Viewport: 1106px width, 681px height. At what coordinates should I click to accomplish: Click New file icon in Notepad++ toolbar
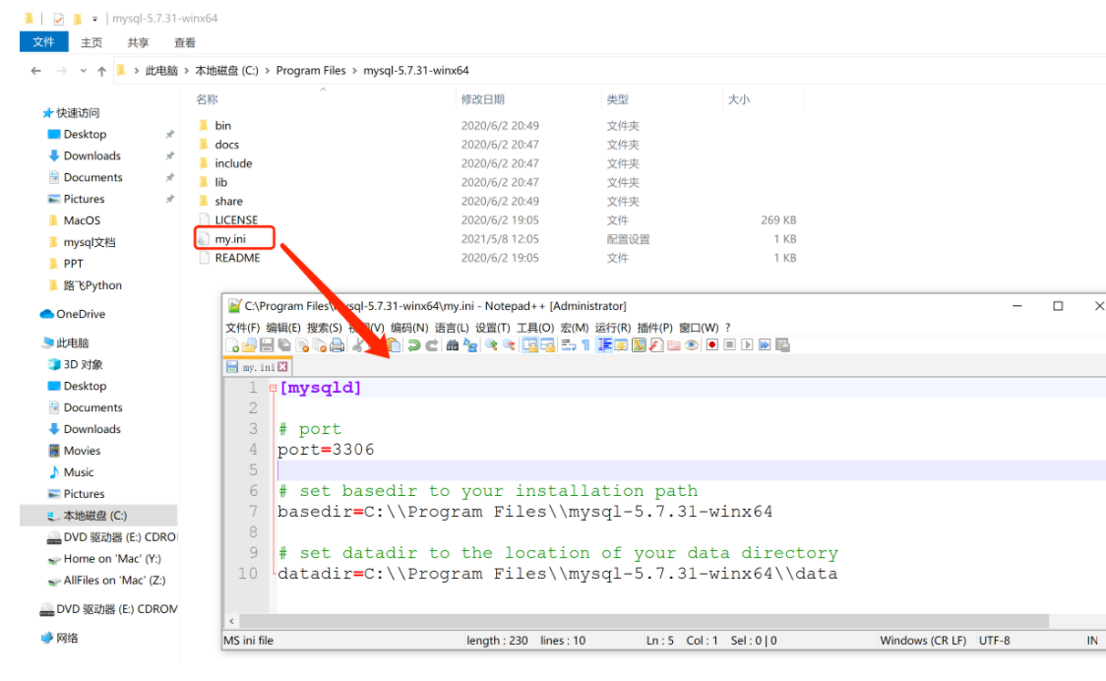(232, 345)
